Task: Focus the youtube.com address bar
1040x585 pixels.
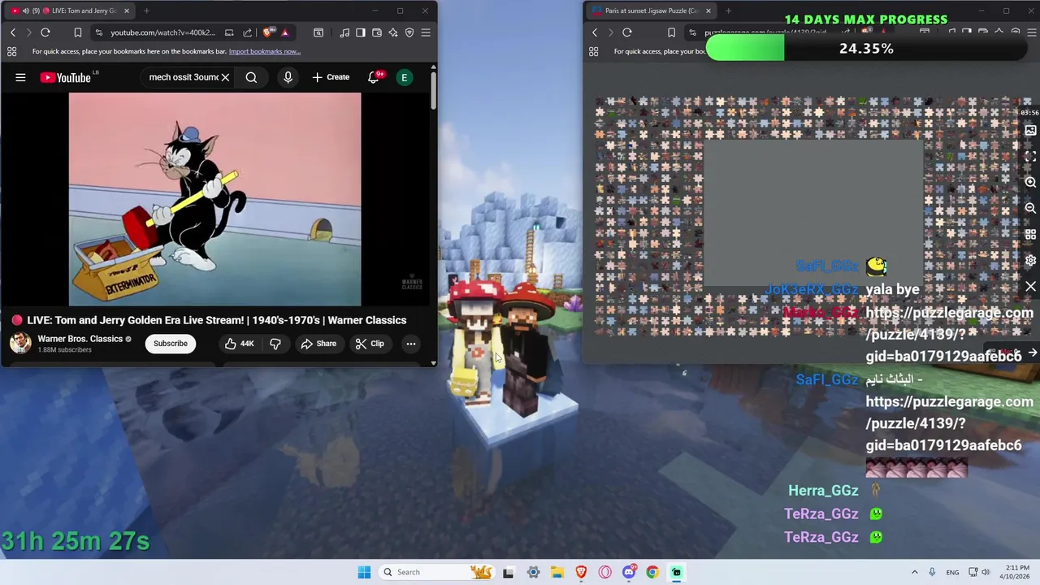Action: [162, 32]
